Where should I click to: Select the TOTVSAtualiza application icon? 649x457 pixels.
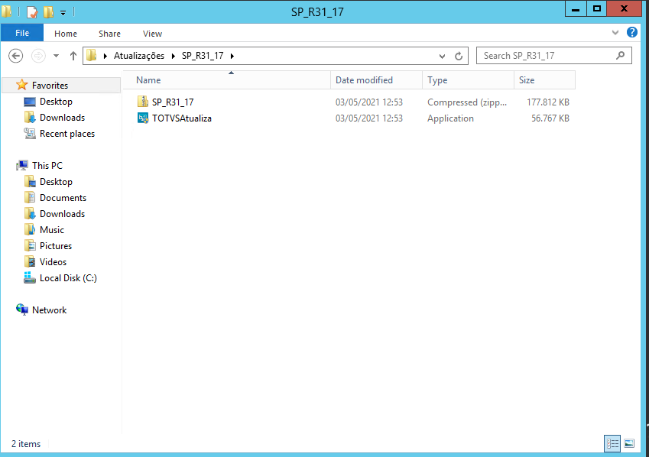pyautogui.click(x=143, y=118)
